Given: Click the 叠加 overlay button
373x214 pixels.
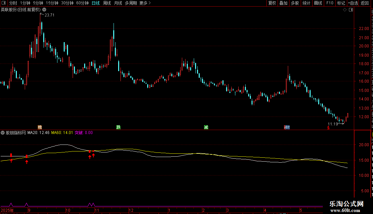Looking at the screenshot, I should (x=283, y=3).
